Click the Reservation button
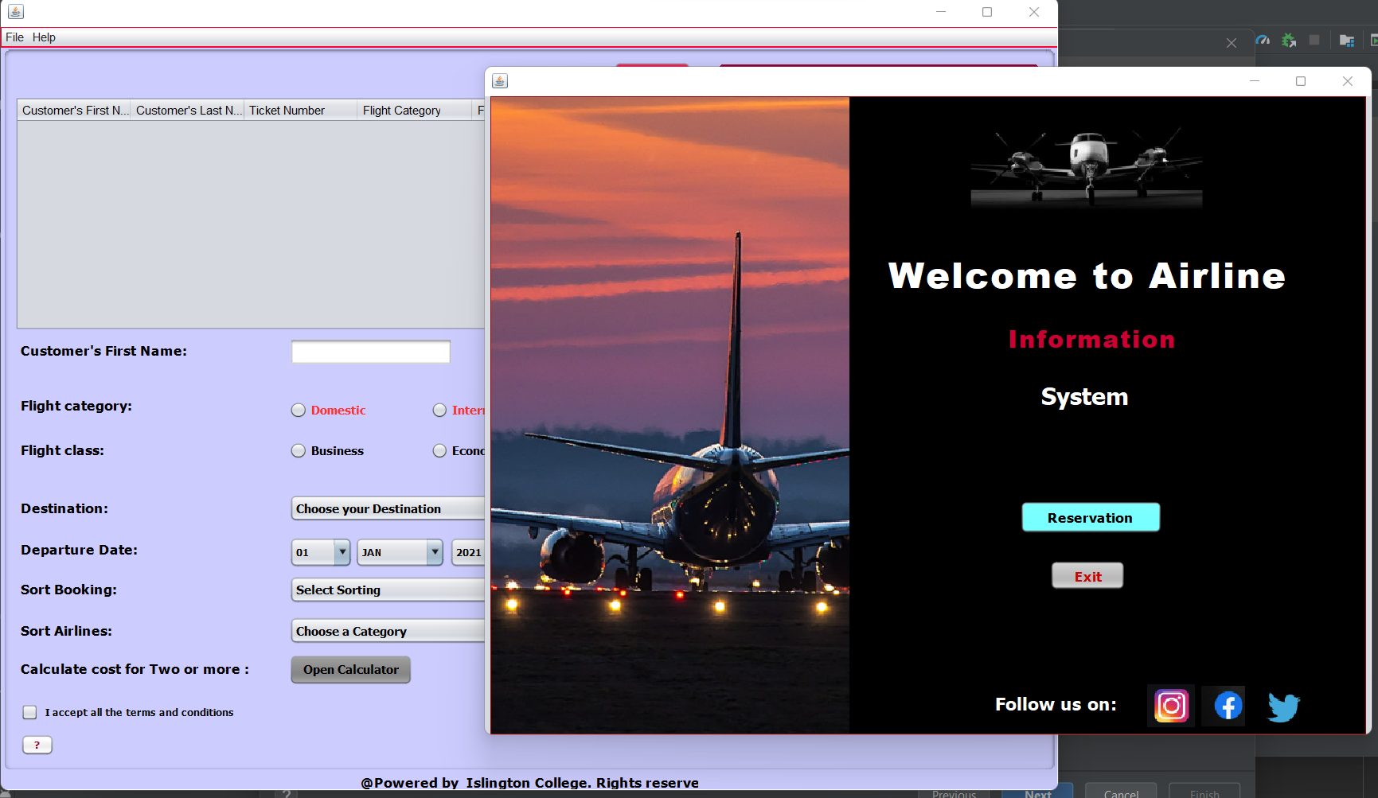The width and height of the screenshot is (1378, 798). [1091, 517]
